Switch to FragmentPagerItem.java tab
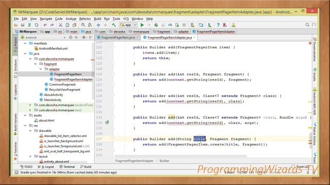Screen dimensions: 330x185 coord(118,38)
